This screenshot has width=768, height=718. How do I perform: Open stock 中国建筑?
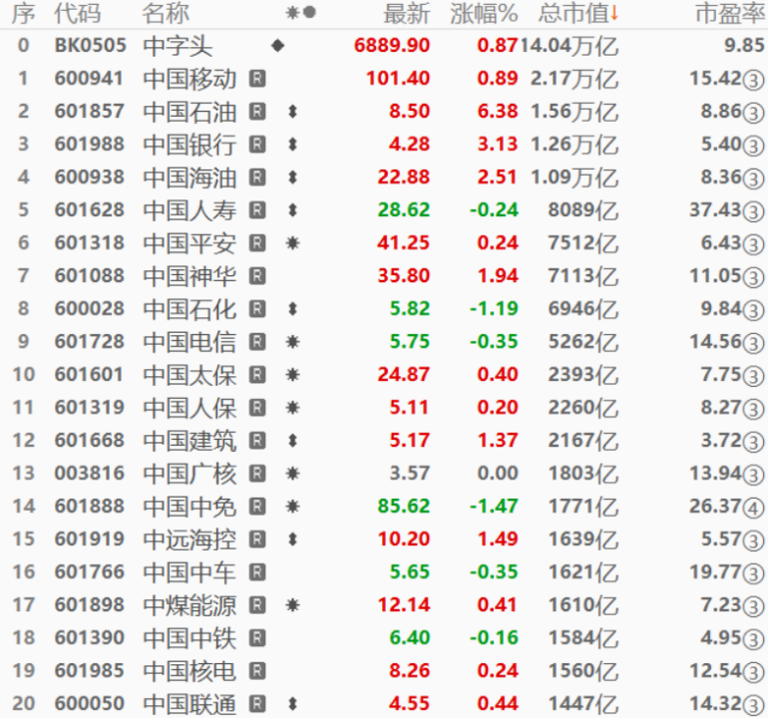[191, 441]
